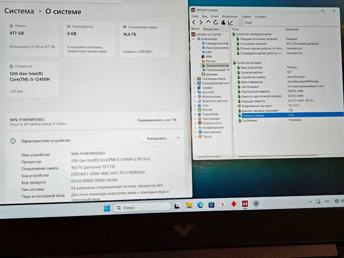Viewport: 344px width, 258px height.
Task: Switch to the Избранное tab in AIDA64 sidebar
Action: [x=211, y=29]
